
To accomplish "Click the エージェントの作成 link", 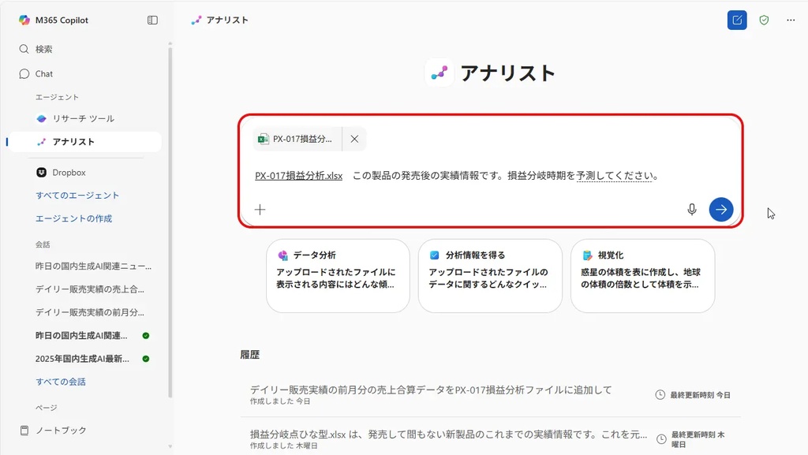I will tap(73, 218).
